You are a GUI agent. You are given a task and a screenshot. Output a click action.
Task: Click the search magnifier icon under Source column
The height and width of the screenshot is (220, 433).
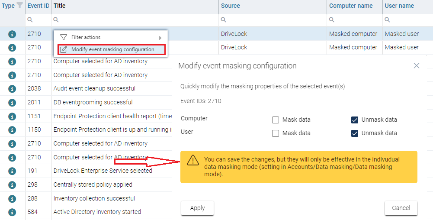pyautogui.click(x=224, y=20)
